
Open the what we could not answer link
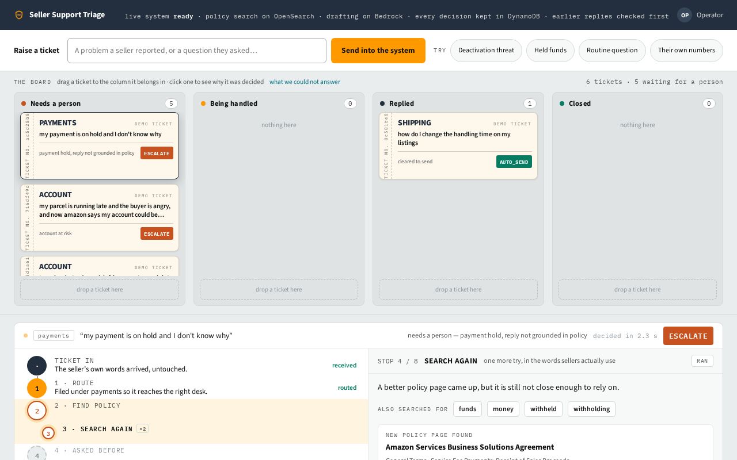[305, 82]
